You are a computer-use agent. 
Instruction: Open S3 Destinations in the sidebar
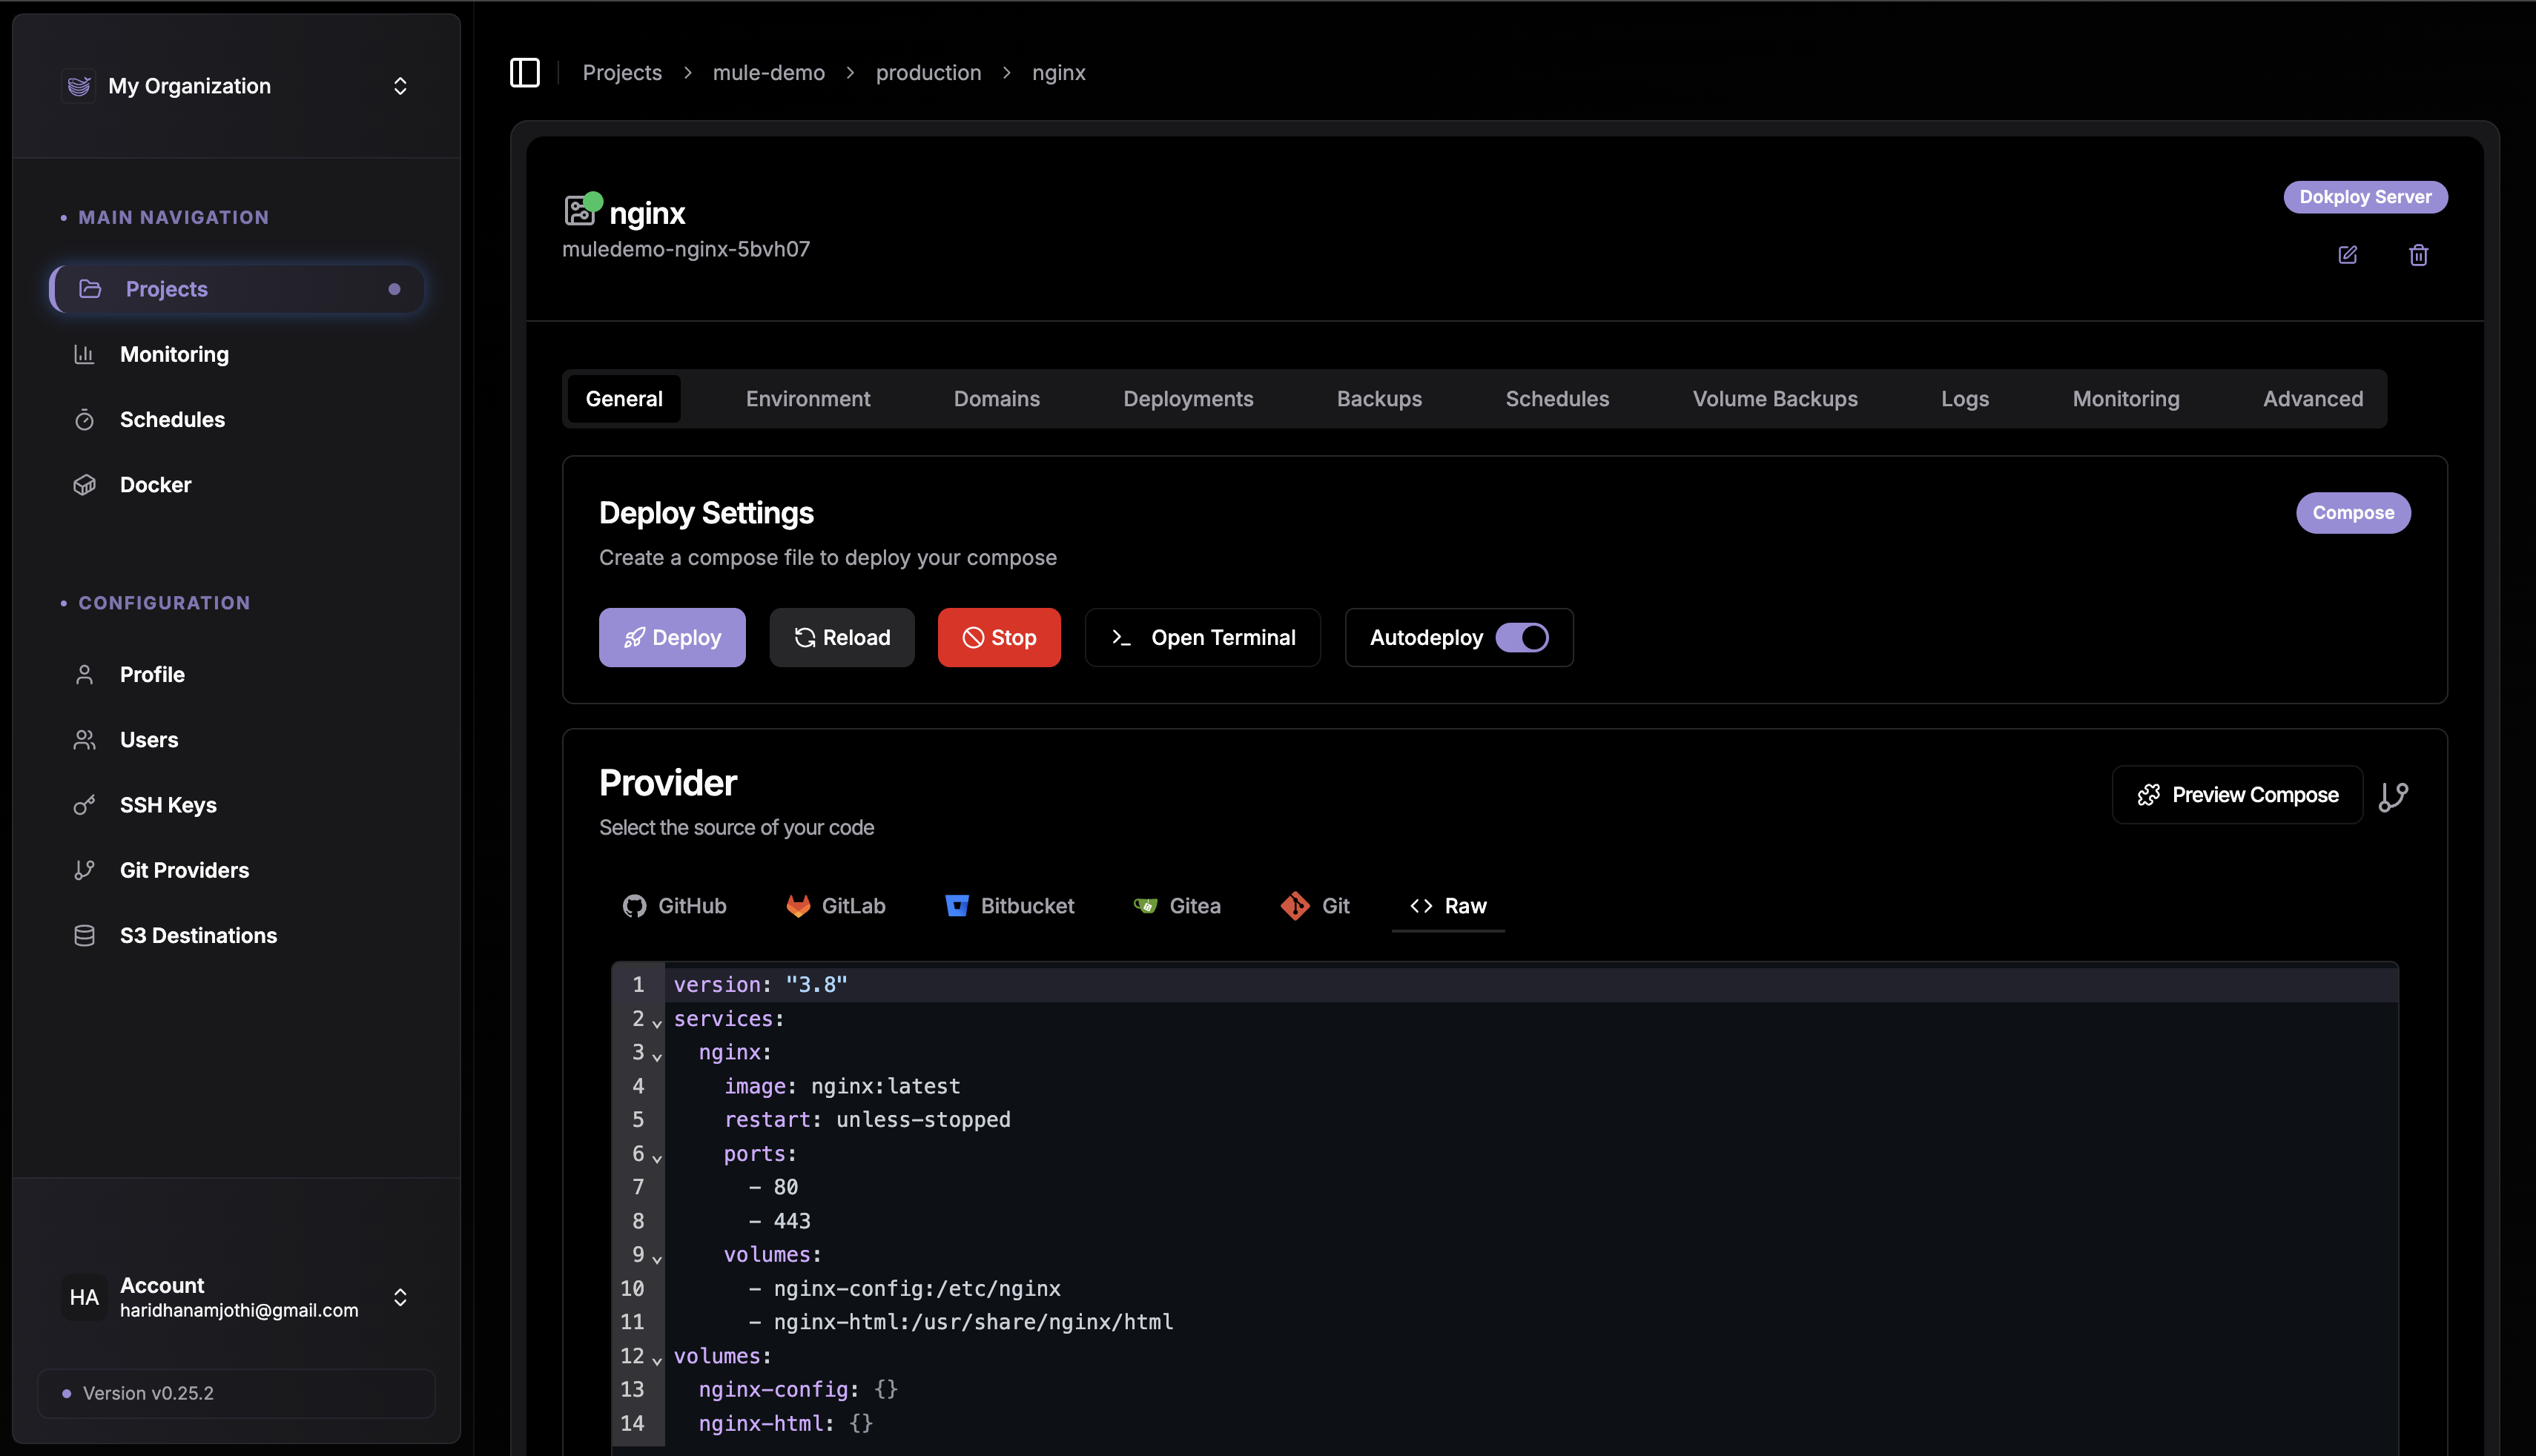(x=236, y=935)
